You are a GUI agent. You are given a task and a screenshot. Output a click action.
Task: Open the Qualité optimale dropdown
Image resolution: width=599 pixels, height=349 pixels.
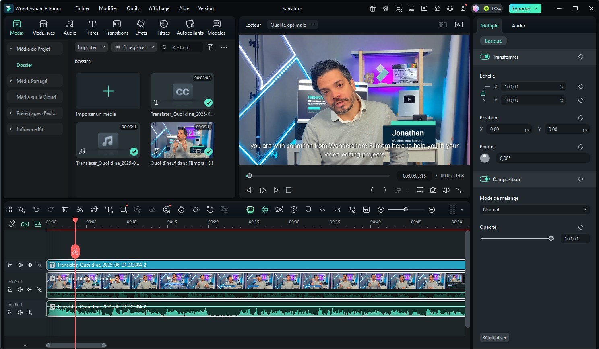click(293, 25)
